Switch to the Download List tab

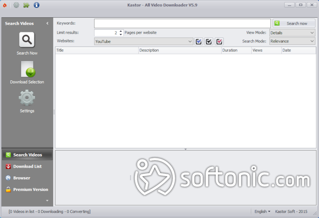(28, 166)
